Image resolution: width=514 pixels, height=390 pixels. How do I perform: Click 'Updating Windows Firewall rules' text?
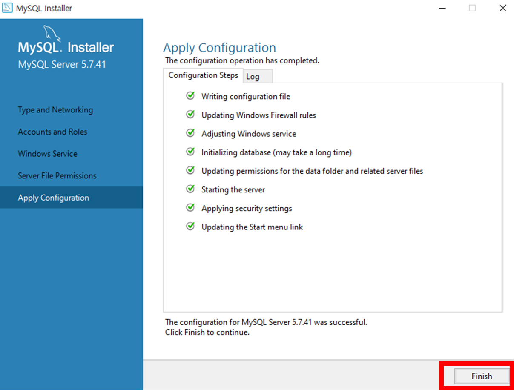tap(258, 115)
